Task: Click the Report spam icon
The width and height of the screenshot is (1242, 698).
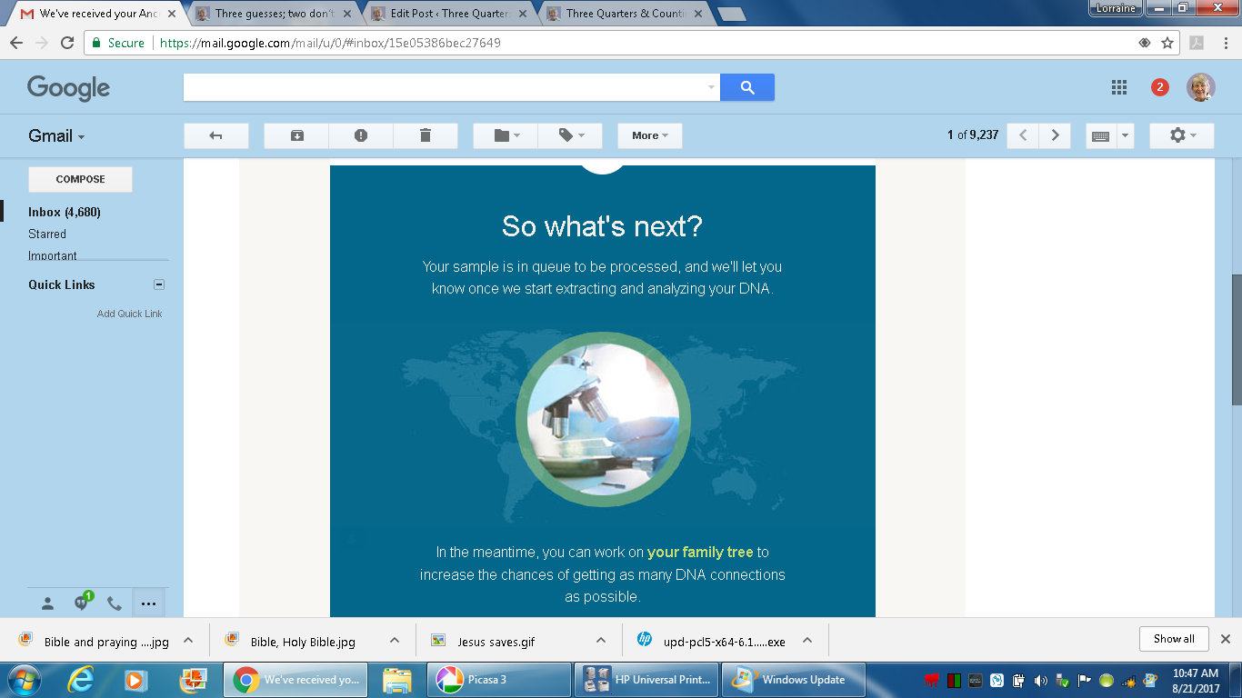Action: (361, 135)
